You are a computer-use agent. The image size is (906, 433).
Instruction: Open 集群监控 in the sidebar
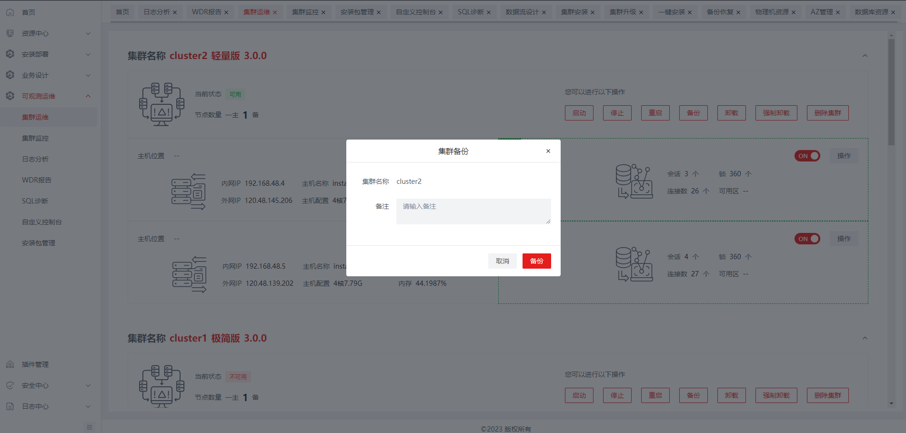click(x=35, y=138)
